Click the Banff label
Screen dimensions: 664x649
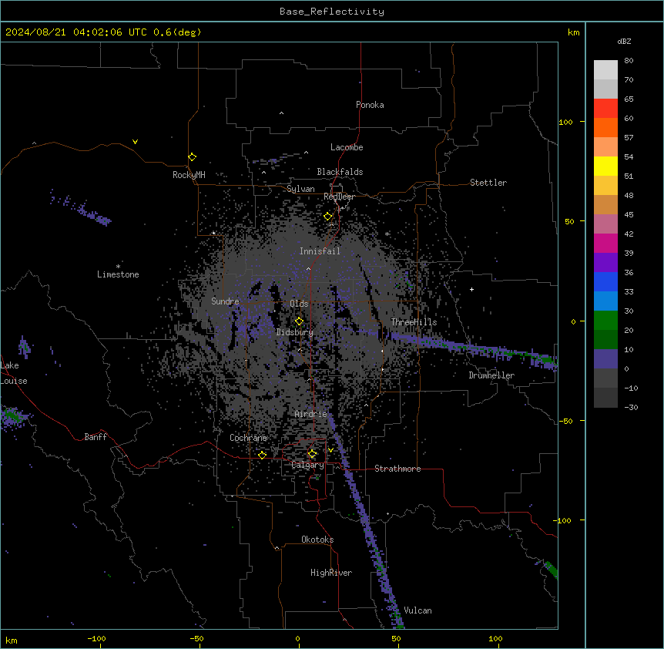pyautogui.click(x=96, y=437)
